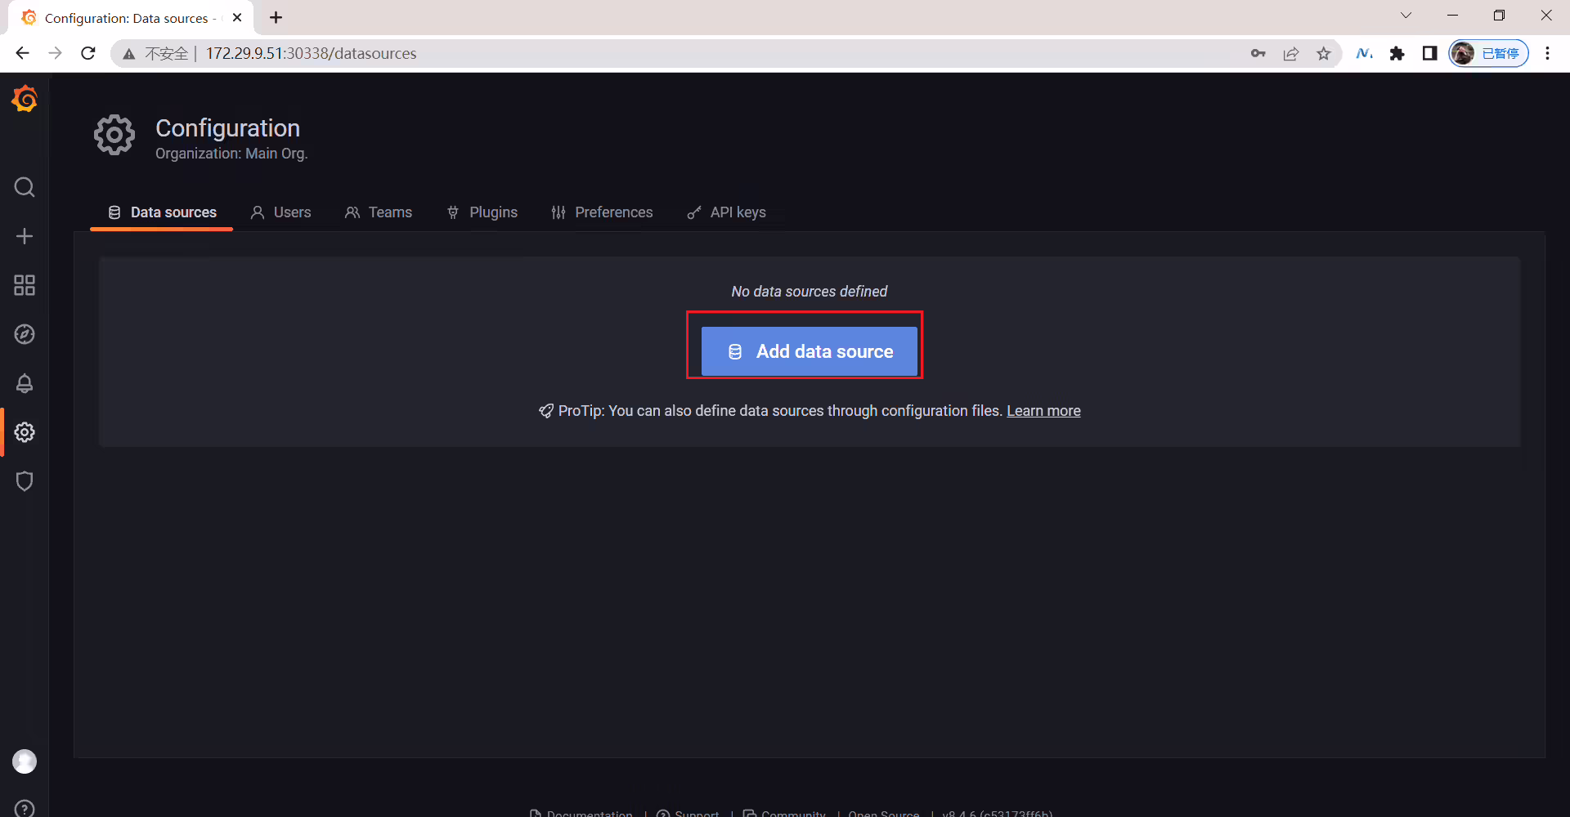The image size is (1570, 817).
Task: Click the browser address bar URL
Action: [311, 53]
